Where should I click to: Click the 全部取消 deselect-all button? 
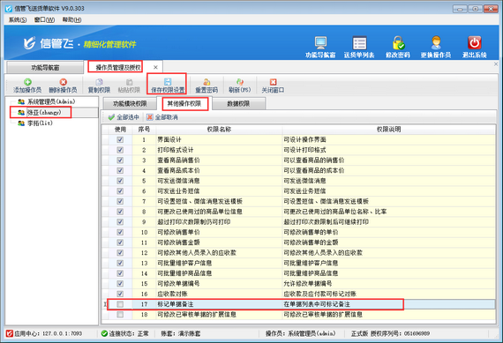pos(162,117)
